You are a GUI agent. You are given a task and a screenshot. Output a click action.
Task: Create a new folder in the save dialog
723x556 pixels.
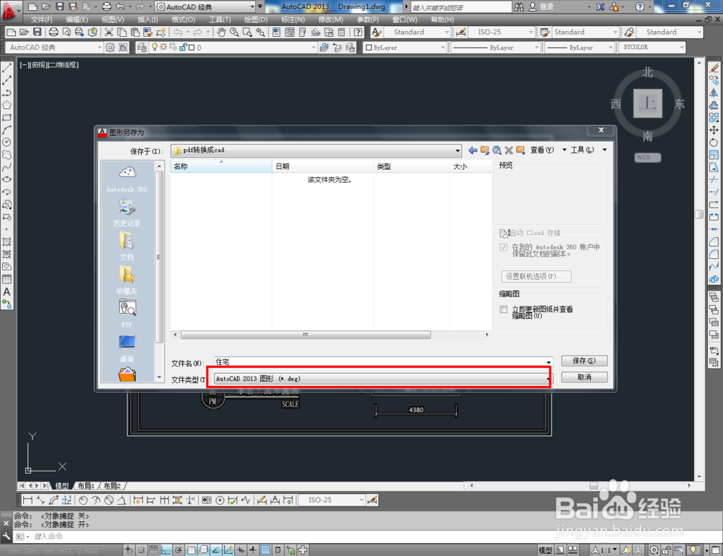pyautogui.click(x=520, y=150)
